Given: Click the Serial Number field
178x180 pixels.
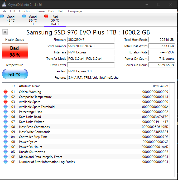Looking at the screenshot, I should (x=91, y=46).
